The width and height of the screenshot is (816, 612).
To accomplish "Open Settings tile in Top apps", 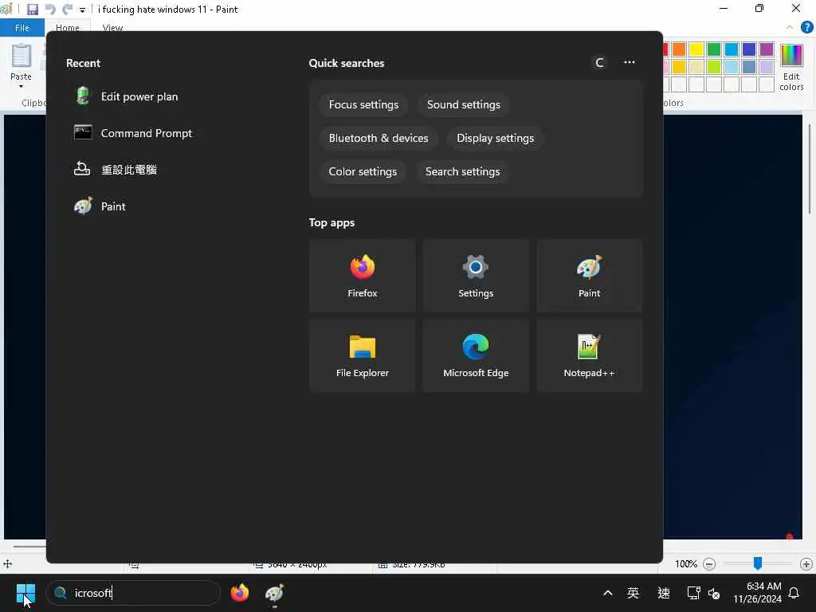I will [476, 276].
